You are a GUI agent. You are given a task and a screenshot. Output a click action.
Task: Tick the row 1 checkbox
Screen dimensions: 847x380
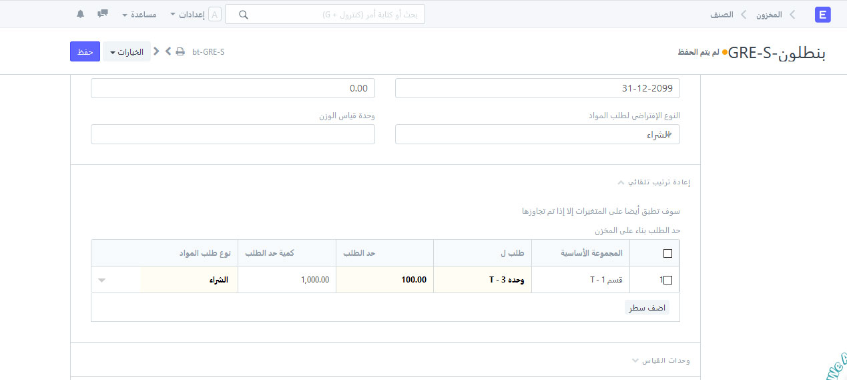pos(667,280)
